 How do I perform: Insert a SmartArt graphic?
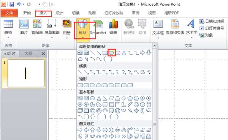click(x=98, y=28)
